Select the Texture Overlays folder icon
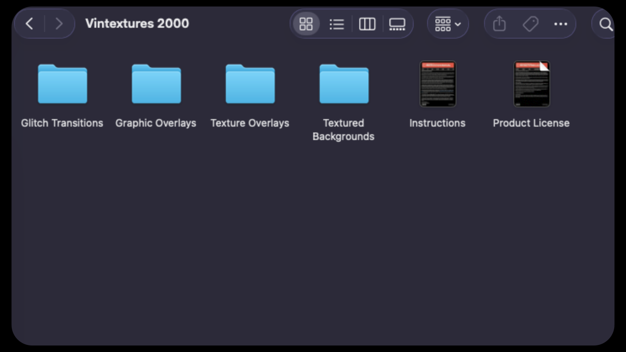Screen dimensions: 626x352 coord(250,84)
